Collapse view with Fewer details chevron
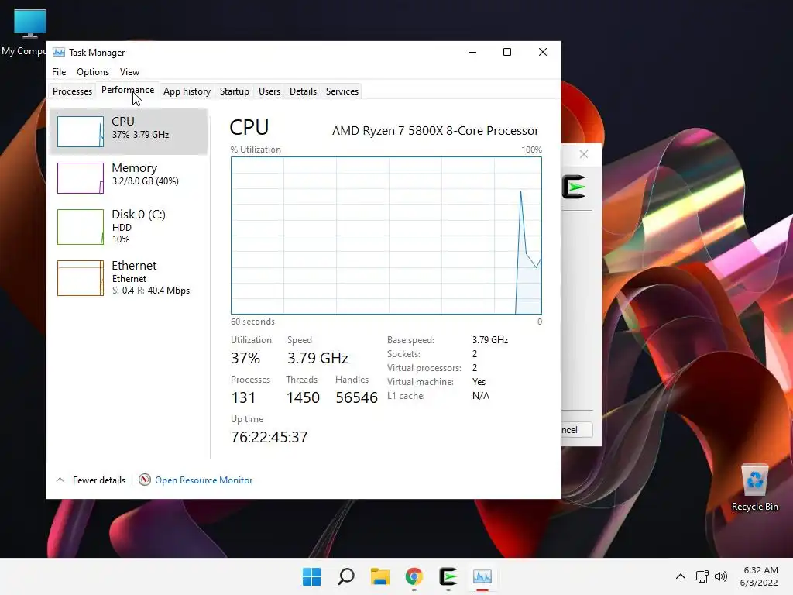This screenshot has height=595, width=793. (x=60, y=480)
